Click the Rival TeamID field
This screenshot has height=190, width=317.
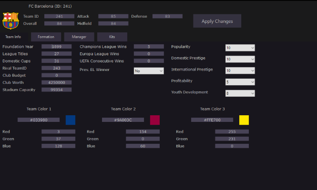point(57,68)
